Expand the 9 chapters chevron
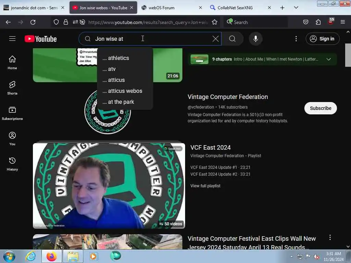The height and width of the screenshot is (263, 351). point(328,59)
